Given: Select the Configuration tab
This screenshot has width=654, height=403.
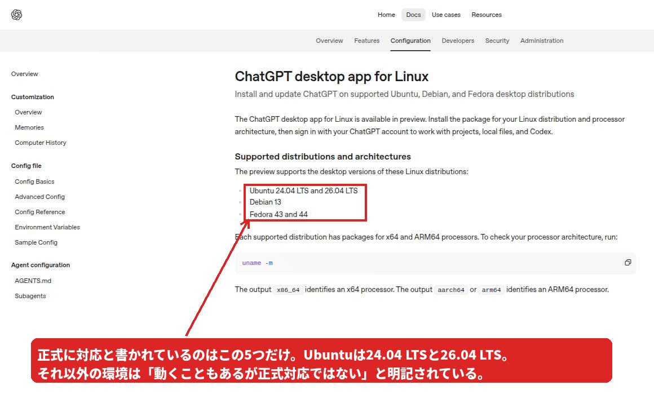Looking at the screenshot, I should (410, 41).
